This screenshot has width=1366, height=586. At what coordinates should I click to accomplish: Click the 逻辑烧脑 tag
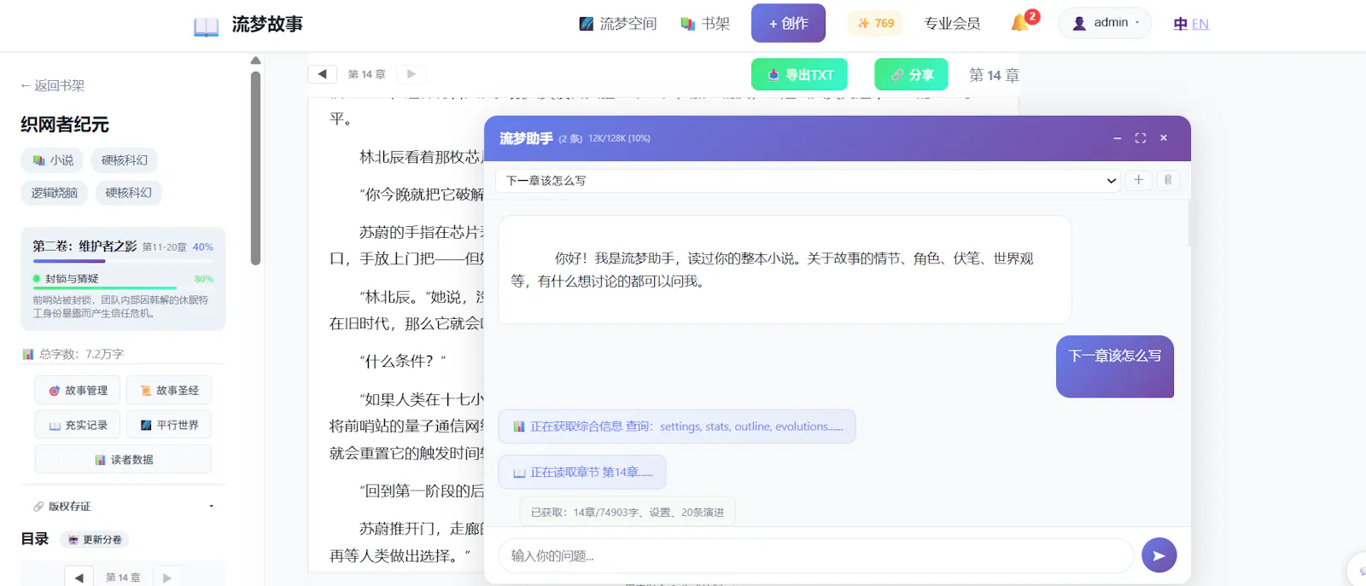pos(55,193)
